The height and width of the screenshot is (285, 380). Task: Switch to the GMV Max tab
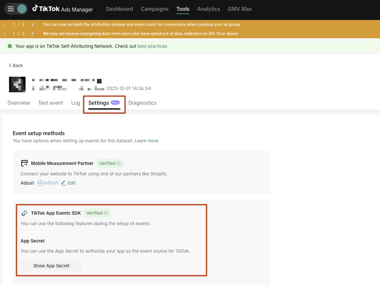pyautogui.click(x=240, y=9)
